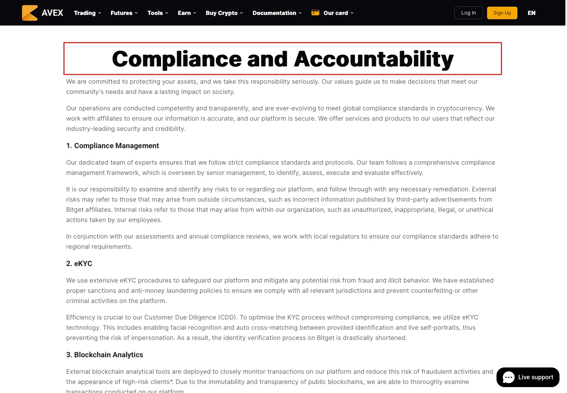
Task: Expand the Trading dropdown chevron
Action: pyautogui.click(x=100, y=13)
